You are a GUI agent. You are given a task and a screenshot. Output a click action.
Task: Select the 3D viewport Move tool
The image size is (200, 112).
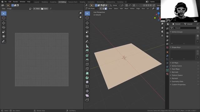pos(87,23)
